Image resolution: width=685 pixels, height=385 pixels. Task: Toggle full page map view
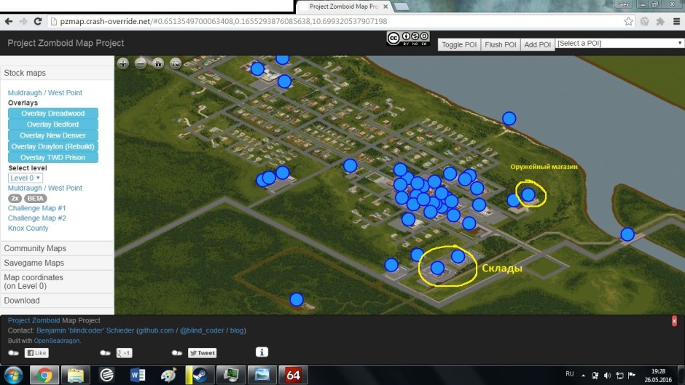176,64
